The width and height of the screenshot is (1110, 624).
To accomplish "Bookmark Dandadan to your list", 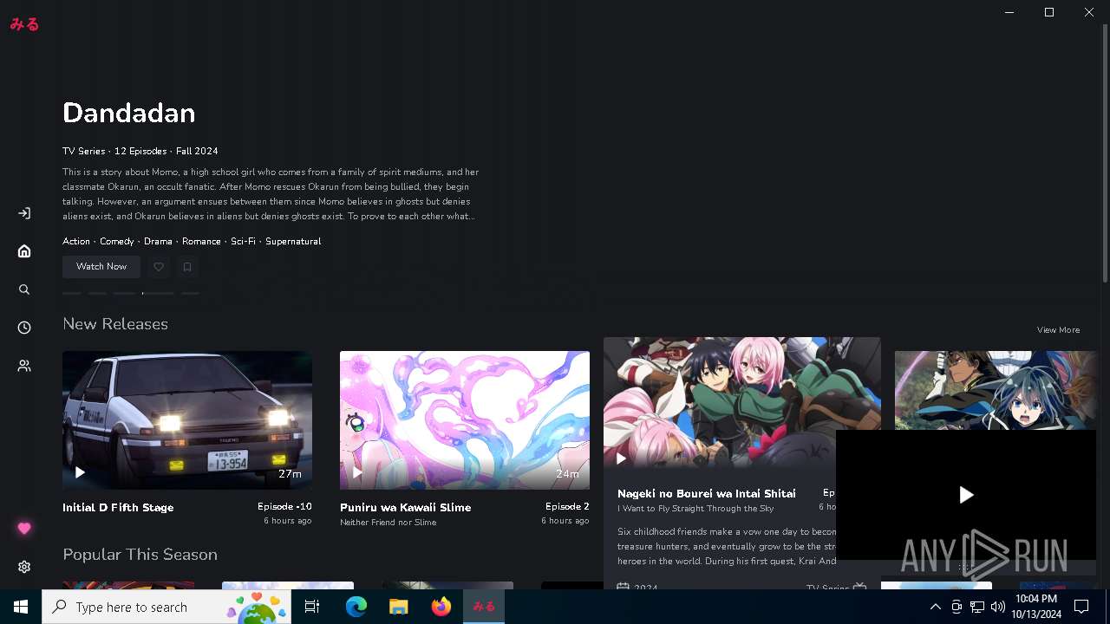I will pyautogui.click(x=187, y=267).
